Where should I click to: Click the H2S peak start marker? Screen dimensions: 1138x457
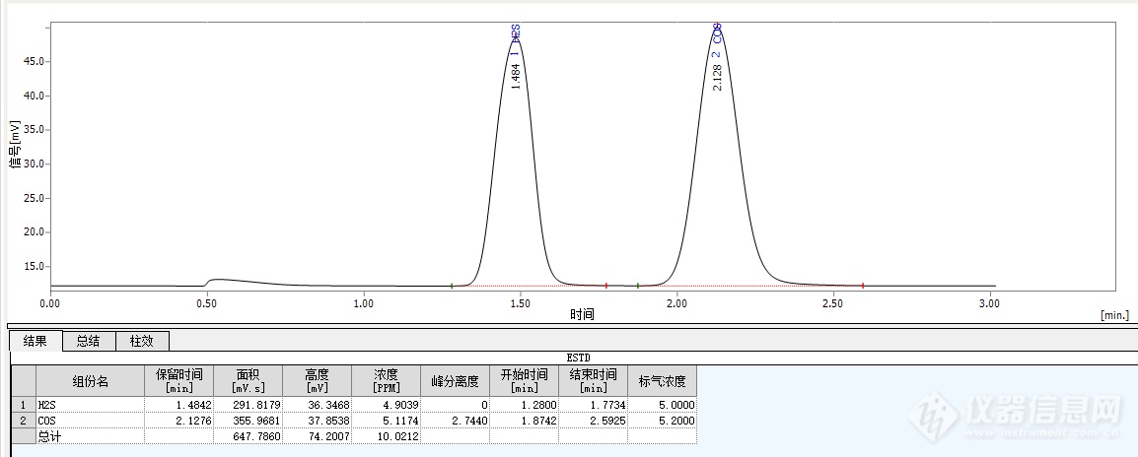tap(452, 286)
